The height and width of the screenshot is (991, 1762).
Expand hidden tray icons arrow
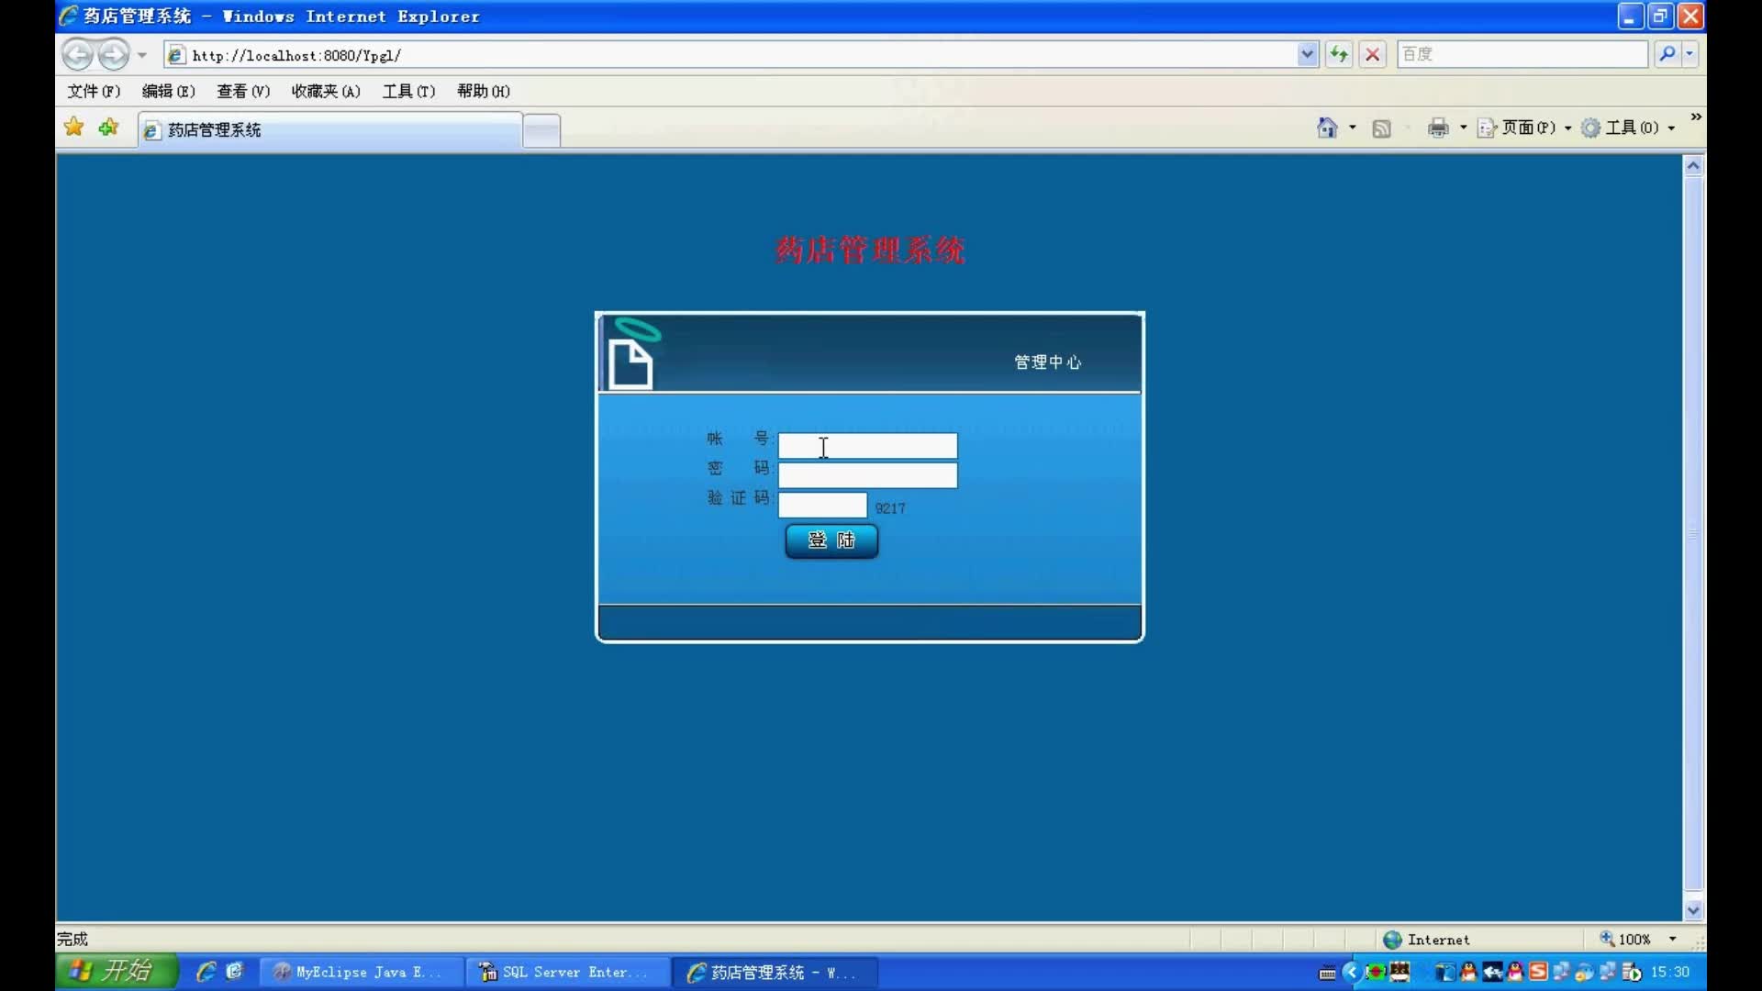coord(1351,973)
